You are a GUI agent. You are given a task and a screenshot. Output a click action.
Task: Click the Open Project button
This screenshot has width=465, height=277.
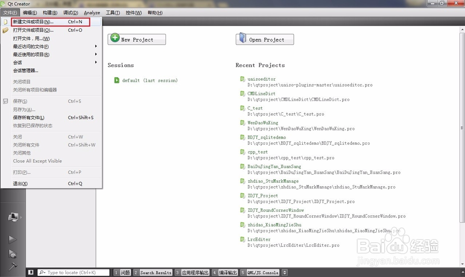265,39
